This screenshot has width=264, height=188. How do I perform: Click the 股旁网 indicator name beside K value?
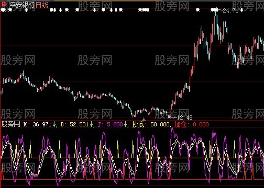[x=11, y=124]
